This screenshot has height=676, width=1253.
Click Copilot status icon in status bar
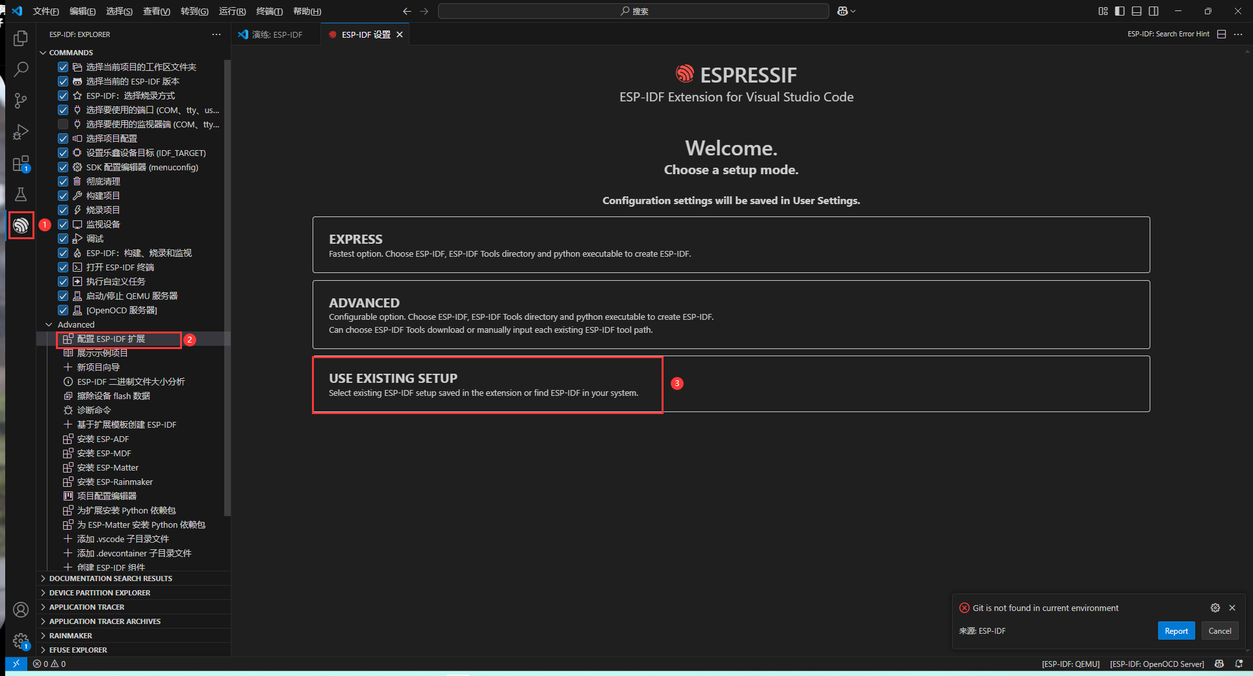pyautogui.click(x=1219, y=664)
